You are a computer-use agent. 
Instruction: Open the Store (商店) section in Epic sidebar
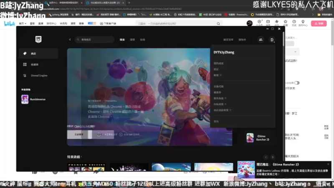[x=38, y=53]
